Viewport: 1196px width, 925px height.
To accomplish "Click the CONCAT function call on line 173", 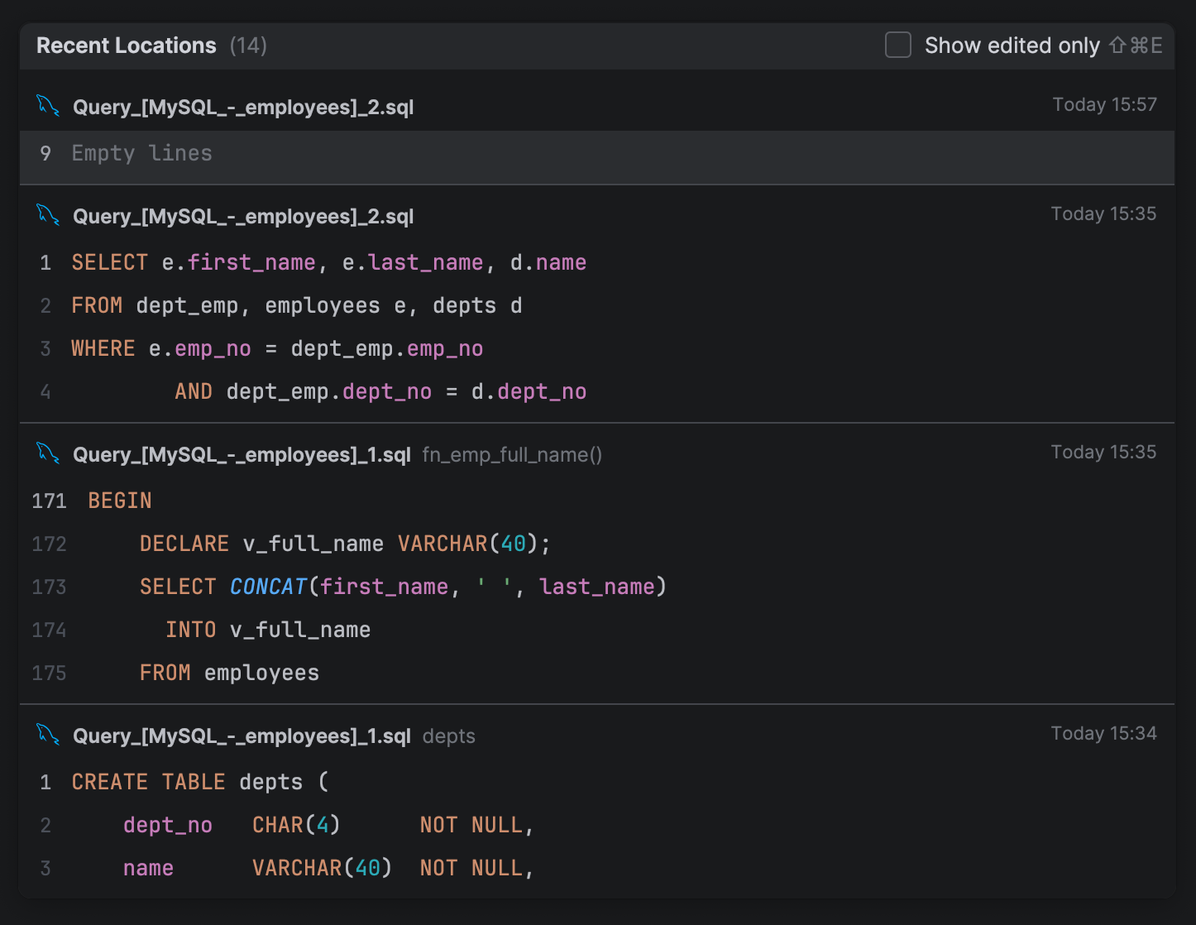I will [x=268, y=587].
